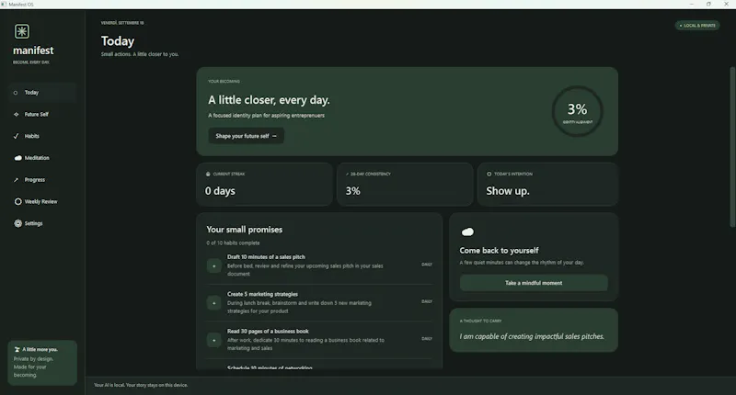Click the sprout icon in A little more you card
The height and width of the screenshot is (395, 736).
(x=17, y=350)
